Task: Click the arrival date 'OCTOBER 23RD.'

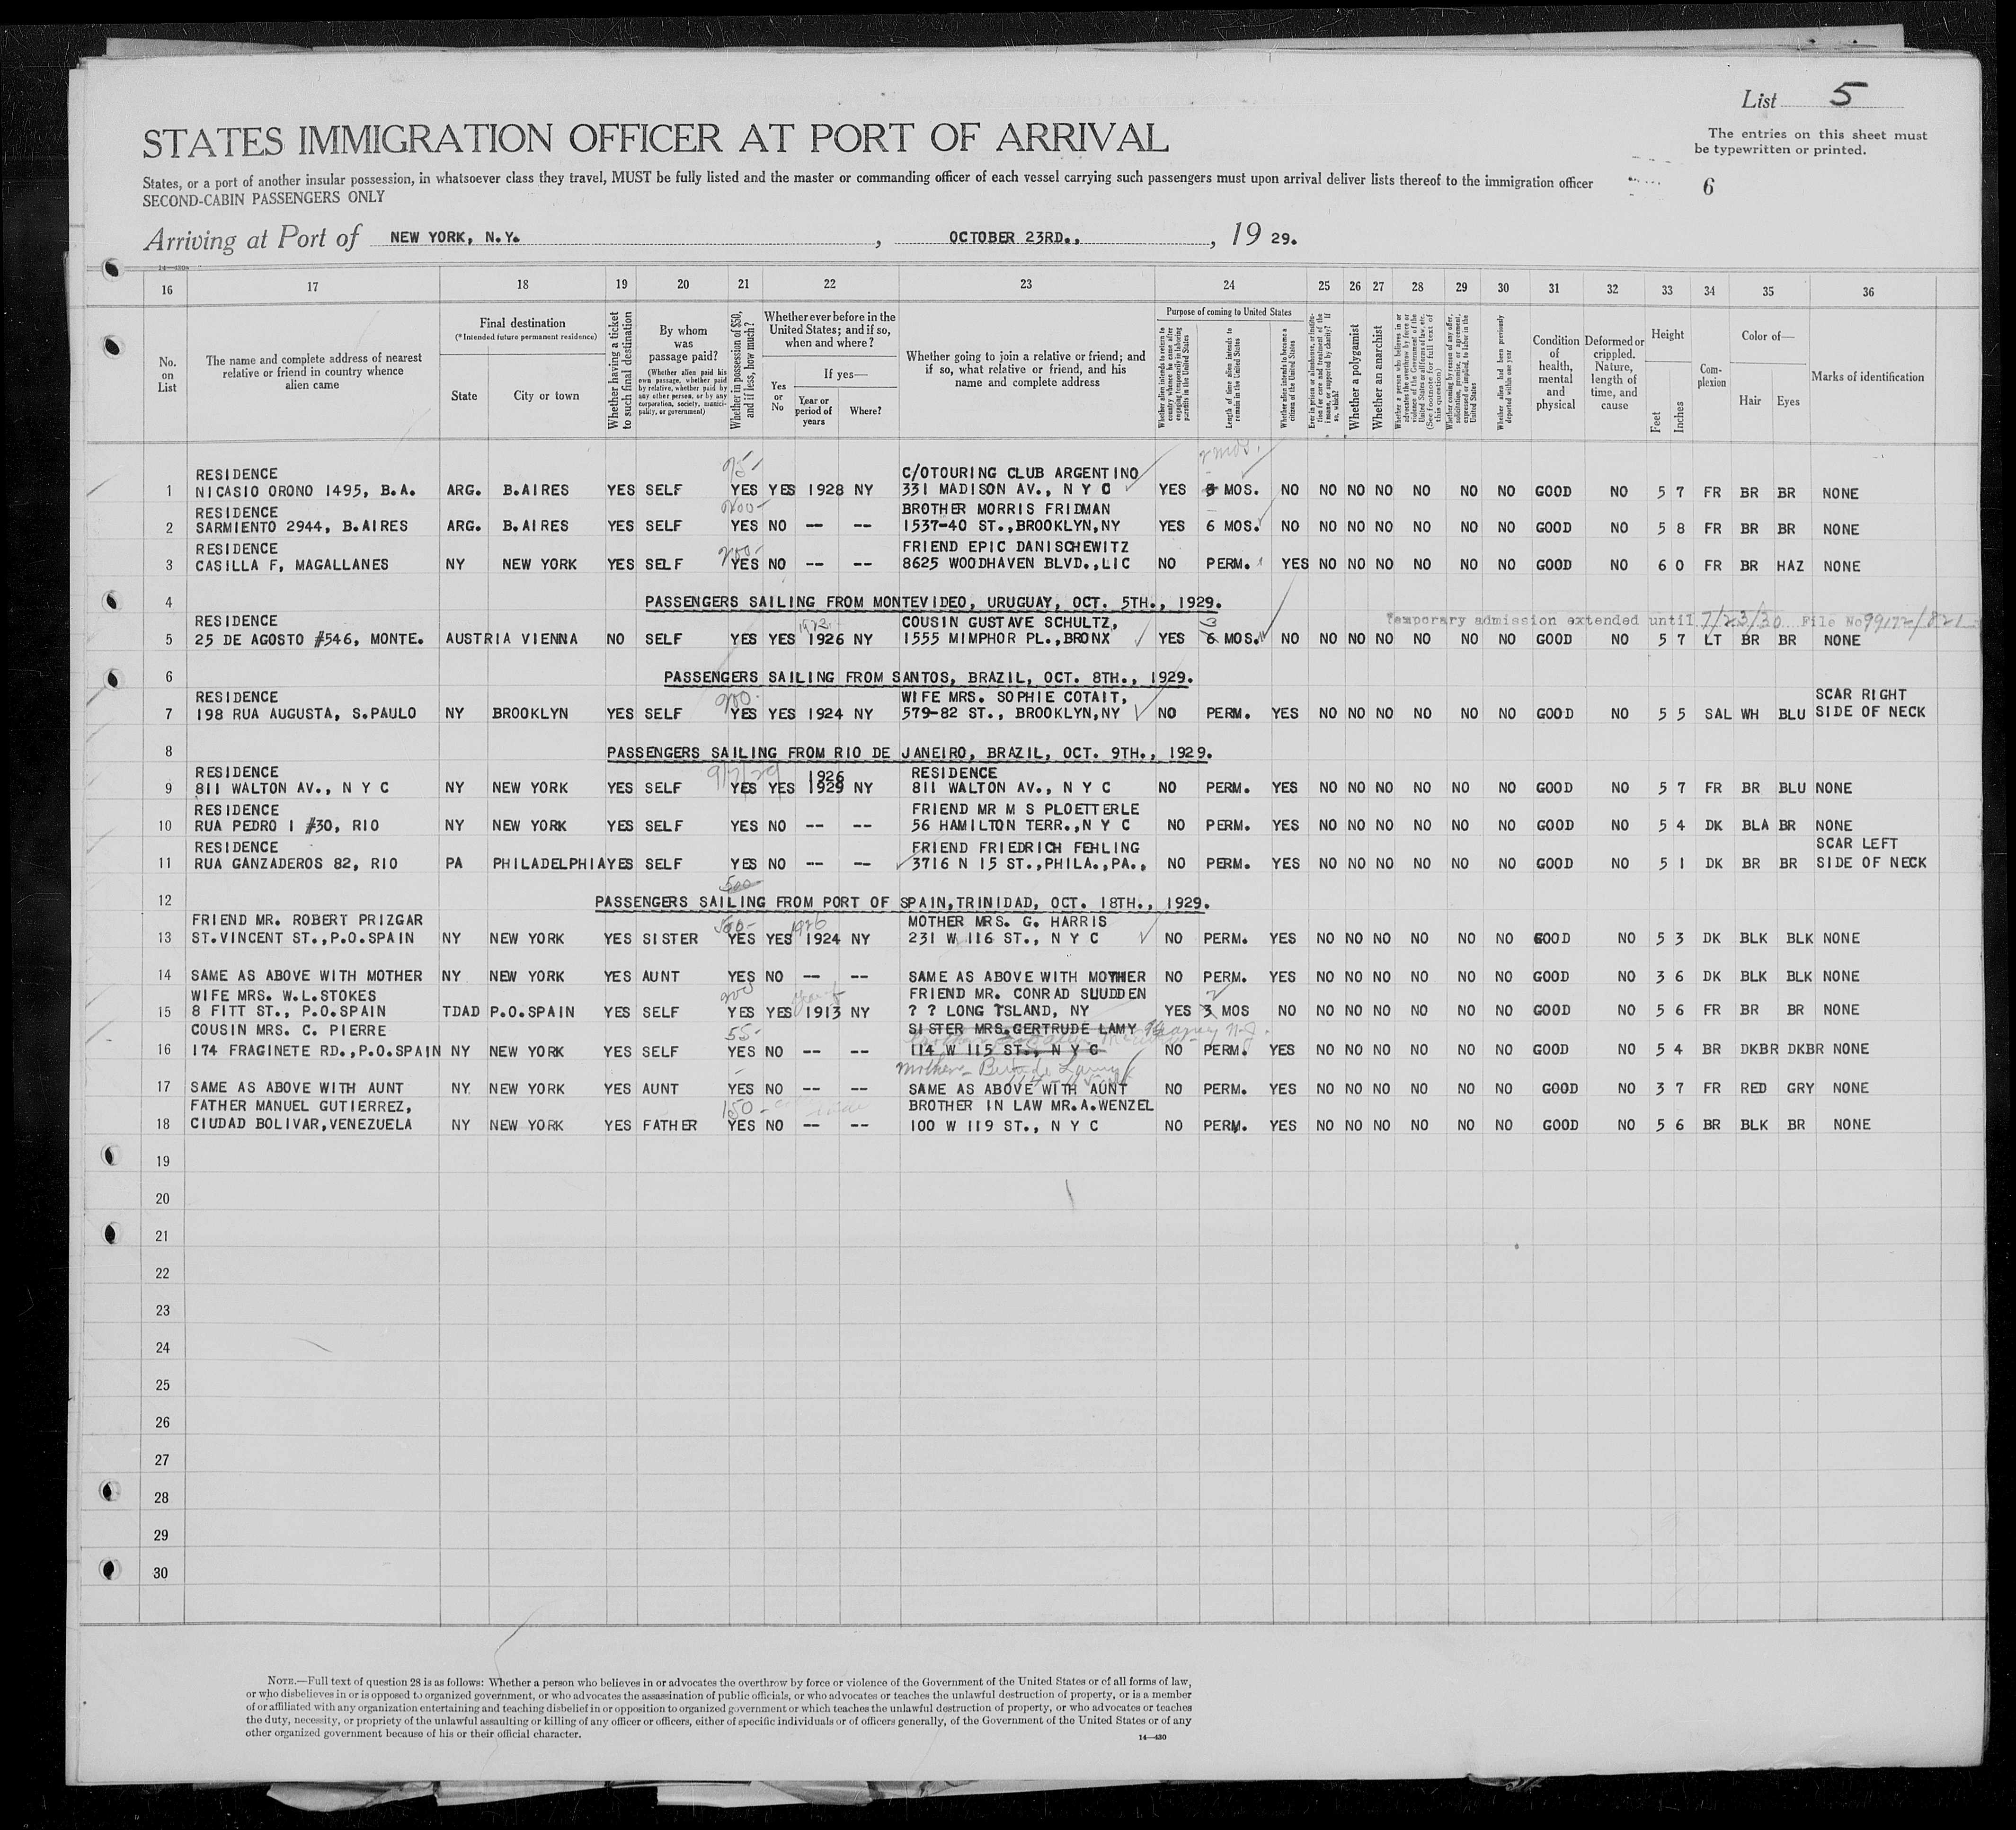Action: [1013, 238]
